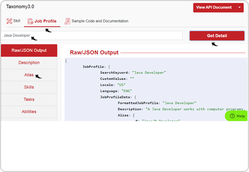Click the Job Profile tab icon

click(x=30, y=21)
